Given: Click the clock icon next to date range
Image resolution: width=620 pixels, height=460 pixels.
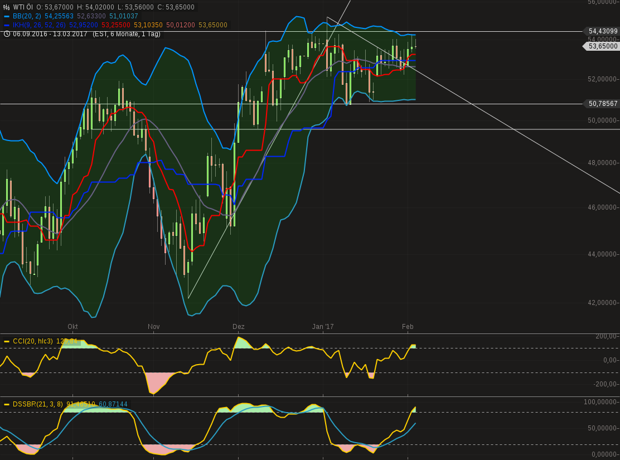Looking at the screenshot, I should coord(7,34).
